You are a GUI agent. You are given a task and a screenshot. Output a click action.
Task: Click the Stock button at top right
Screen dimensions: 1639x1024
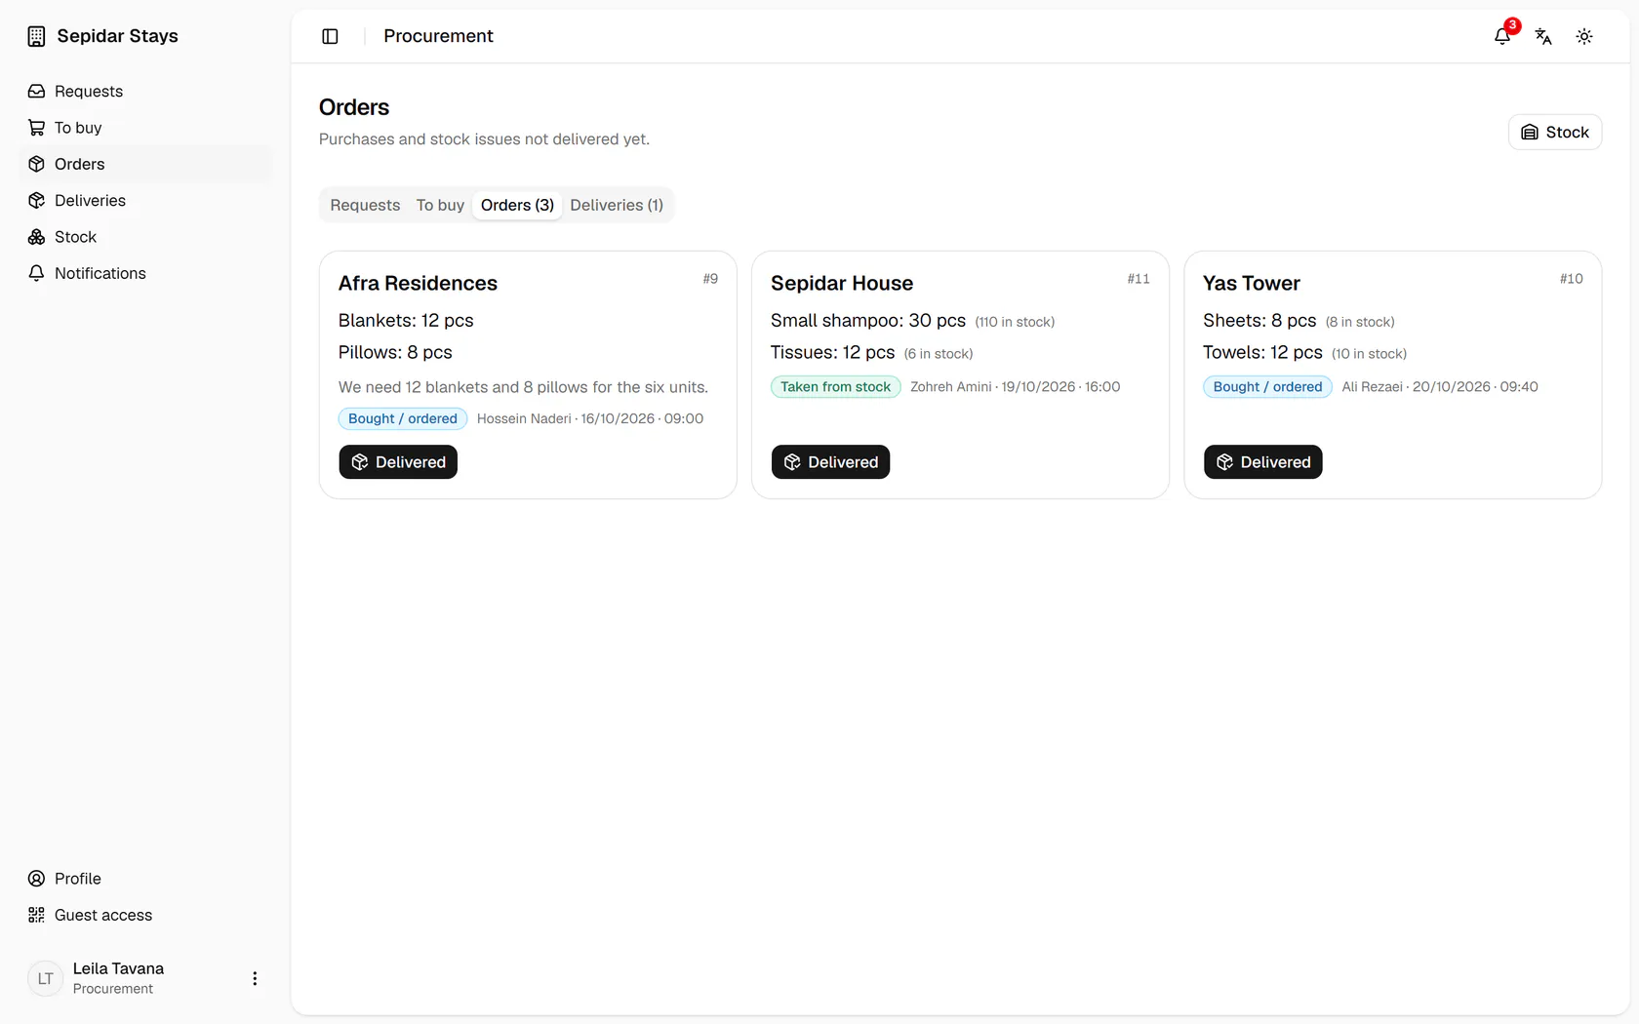click(x=1555, y=133)
